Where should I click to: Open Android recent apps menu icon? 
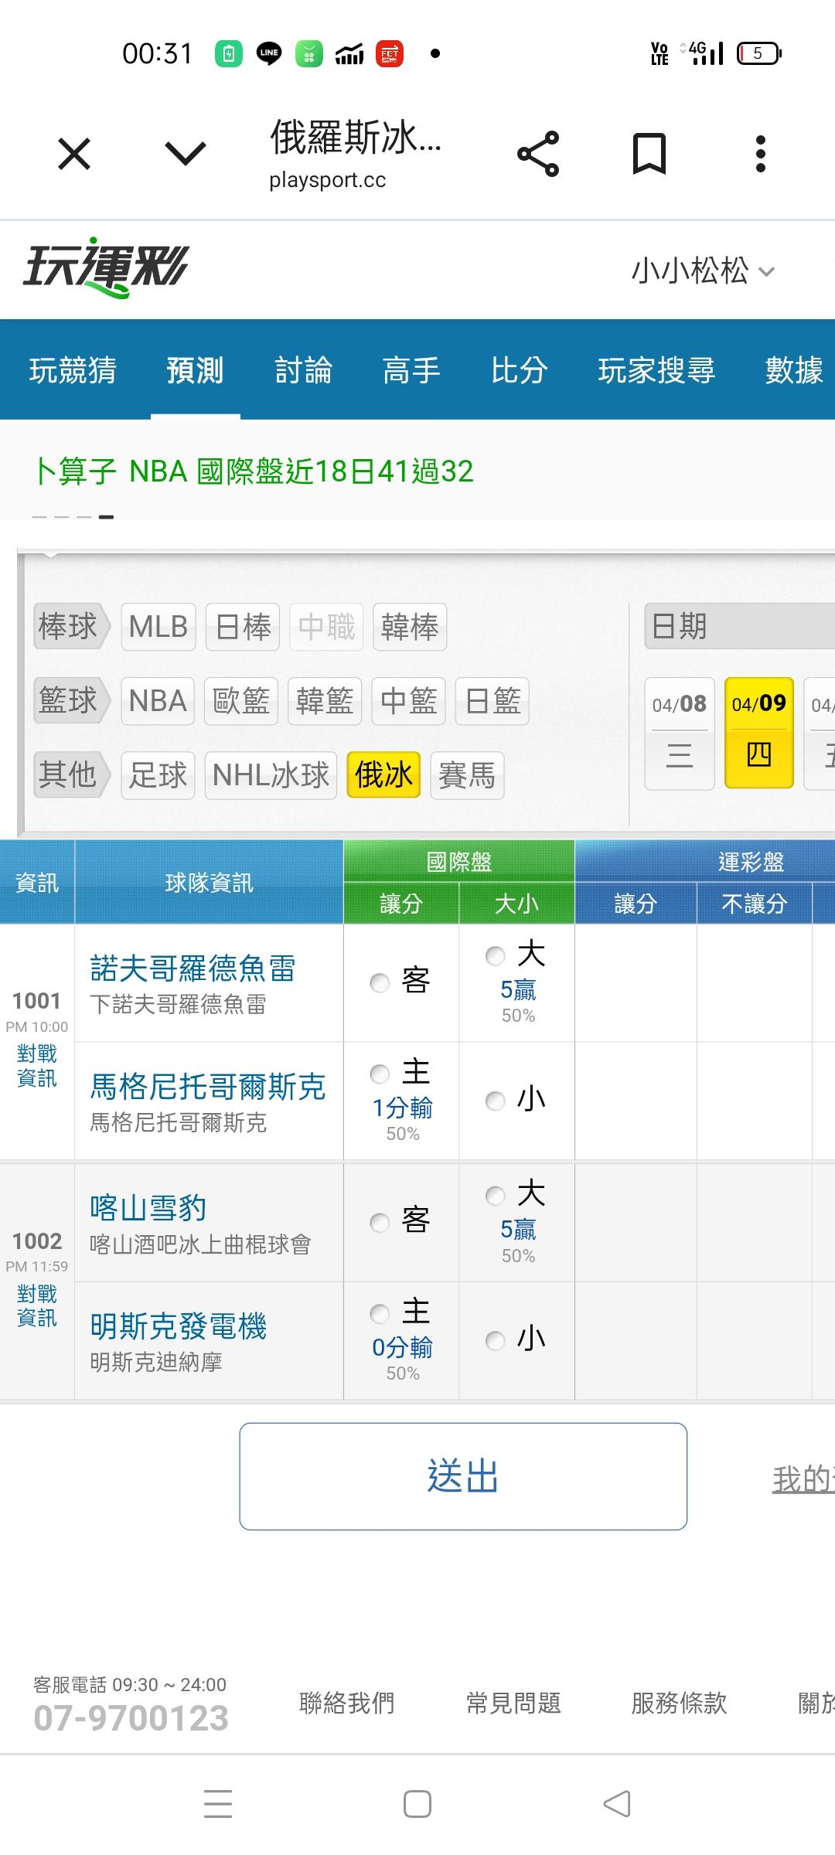(218, 1803)
